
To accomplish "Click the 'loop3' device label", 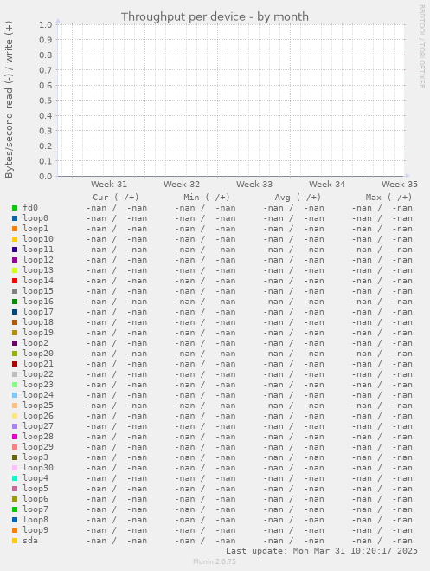I will click(x=35, y=457).
